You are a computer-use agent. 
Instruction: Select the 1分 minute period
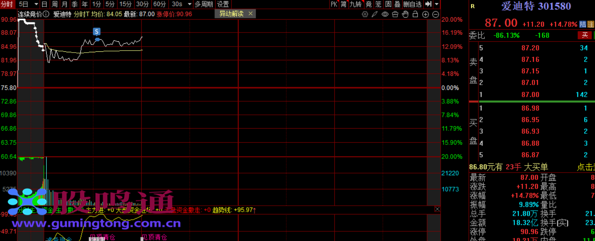[x=96, y=4]
